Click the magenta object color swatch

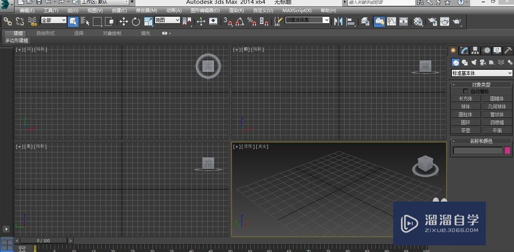(507, 151)
